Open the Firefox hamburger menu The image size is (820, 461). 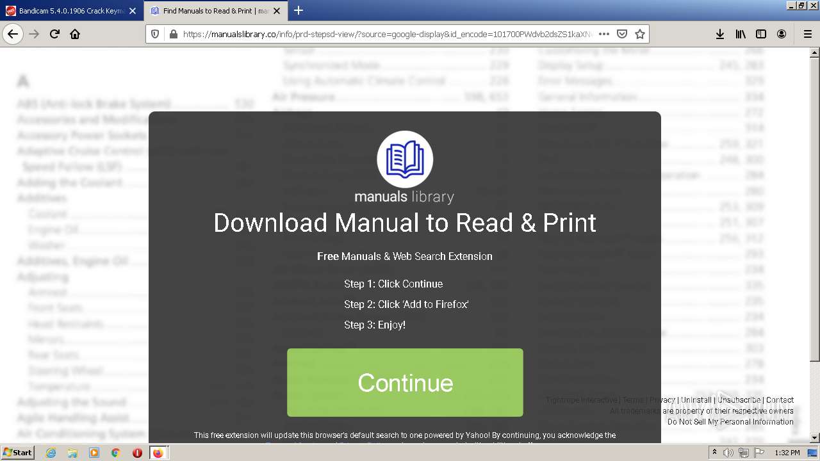coord(807,34)
